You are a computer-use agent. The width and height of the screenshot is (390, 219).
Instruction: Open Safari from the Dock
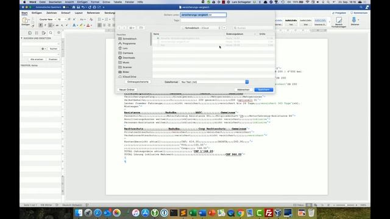pos(97,213)
